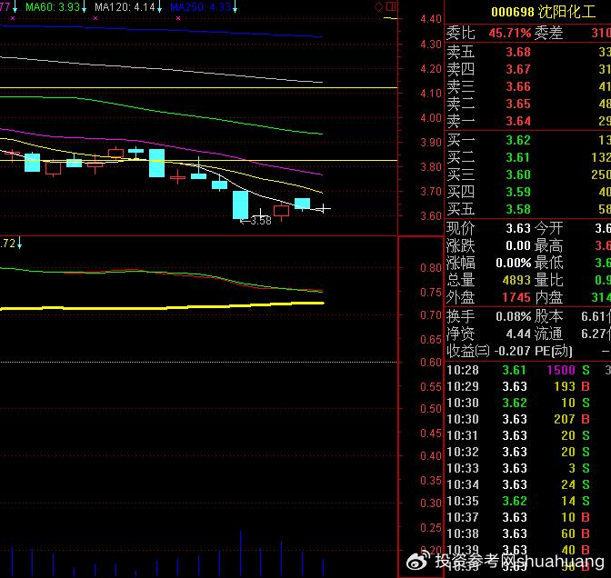This screenshot has width=611, height=578.
Task: Select the 买三 3.60 bid row
Action: [x=528, y=174]
